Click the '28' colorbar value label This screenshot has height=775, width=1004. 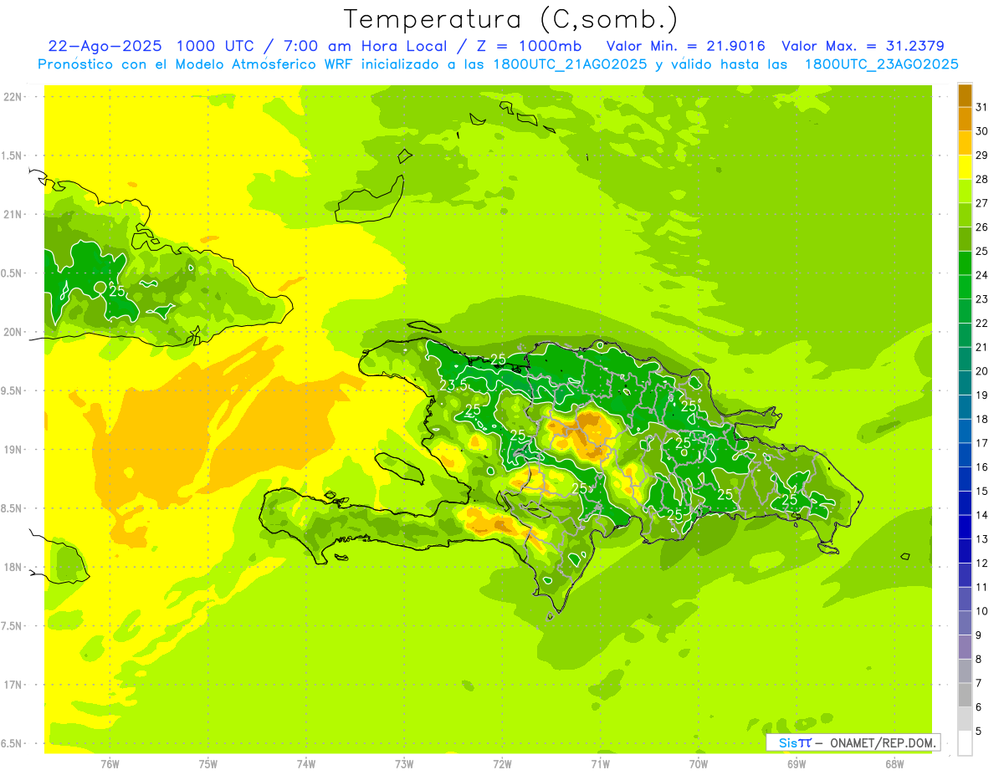tap(982, 179)
